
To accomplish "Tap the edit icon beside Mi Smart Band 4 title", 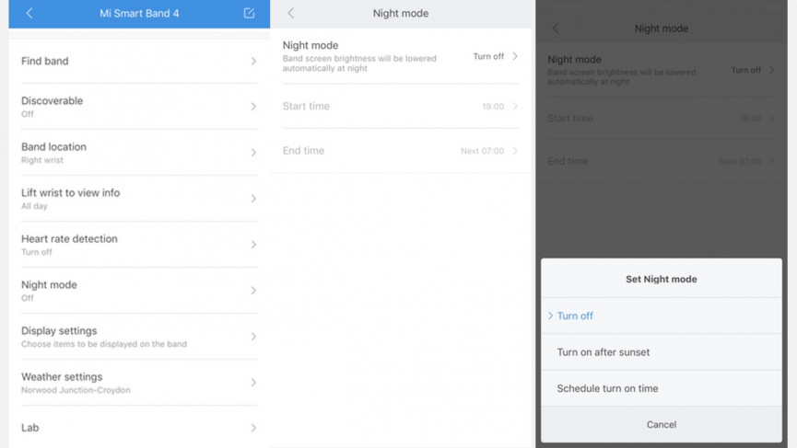I will [249, 14].
